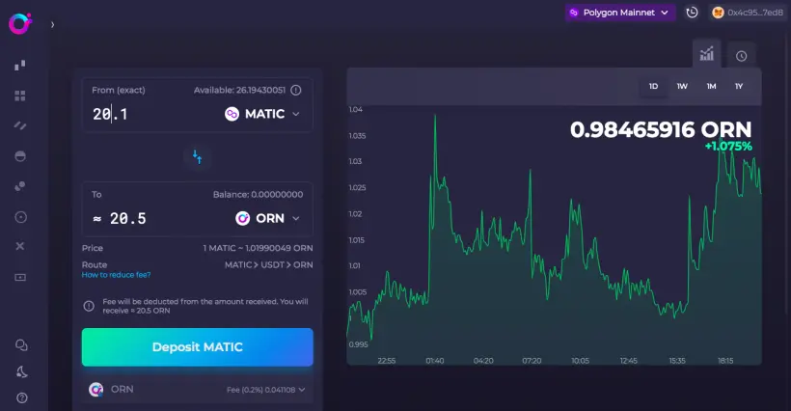The image size is (791, 411).
Task: Switch to the clock history tab icon
Action: click(x=741, y=56)
